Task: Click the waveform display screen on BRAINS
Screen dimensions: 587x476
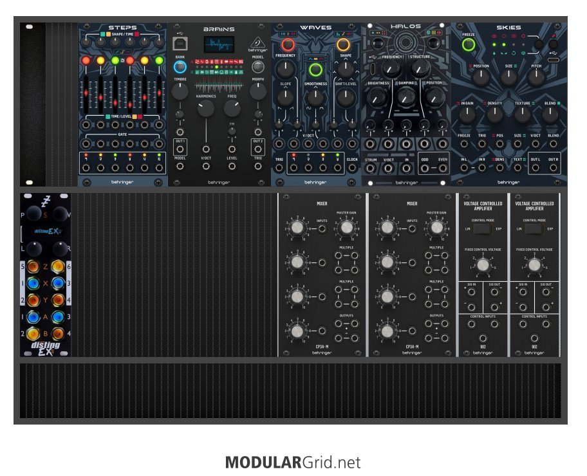Action: point(219,44)
